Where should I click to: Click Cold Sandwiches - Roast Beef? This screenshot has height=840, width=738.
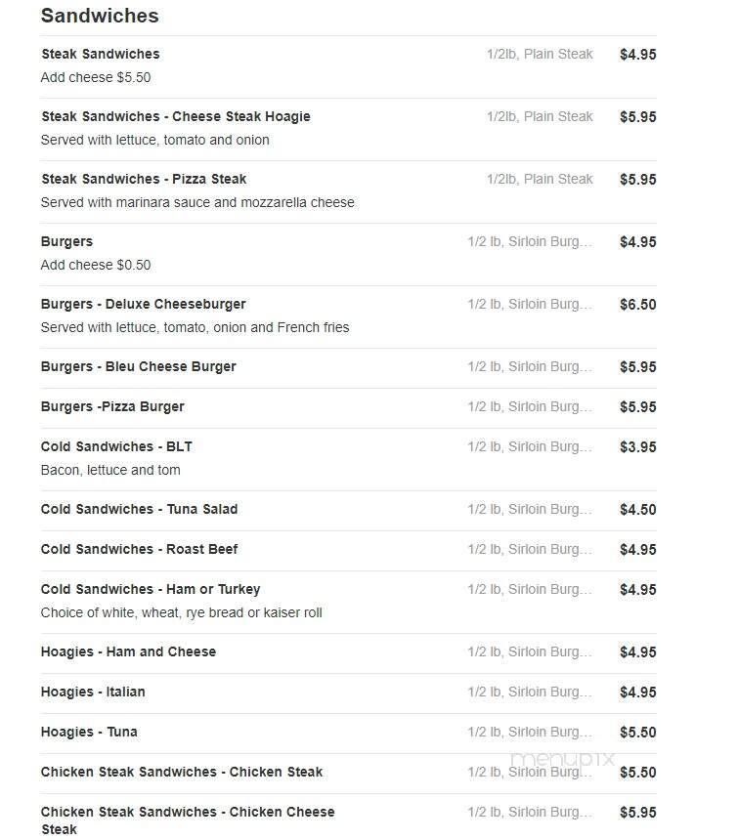140,549
